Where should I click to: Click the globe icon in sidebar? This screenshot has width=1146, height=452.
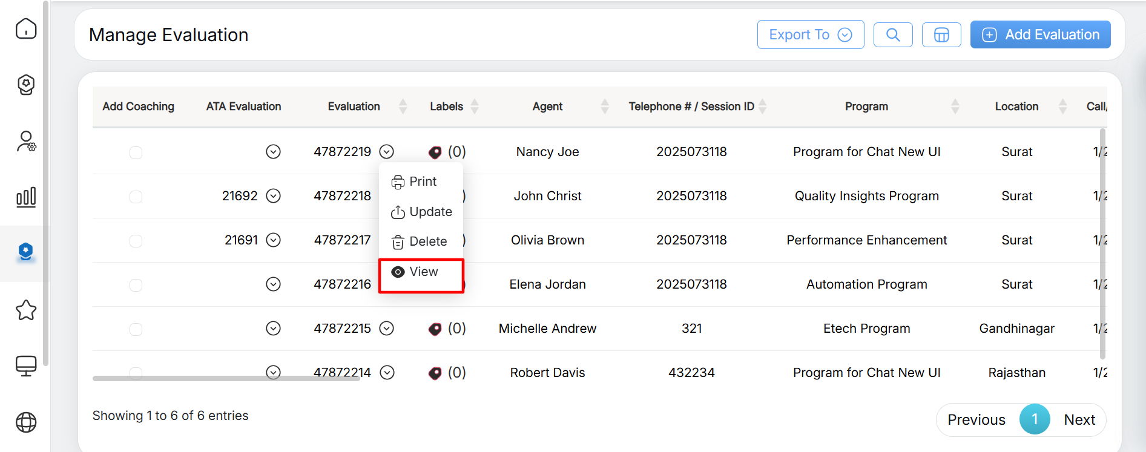[x=26, y=422]
